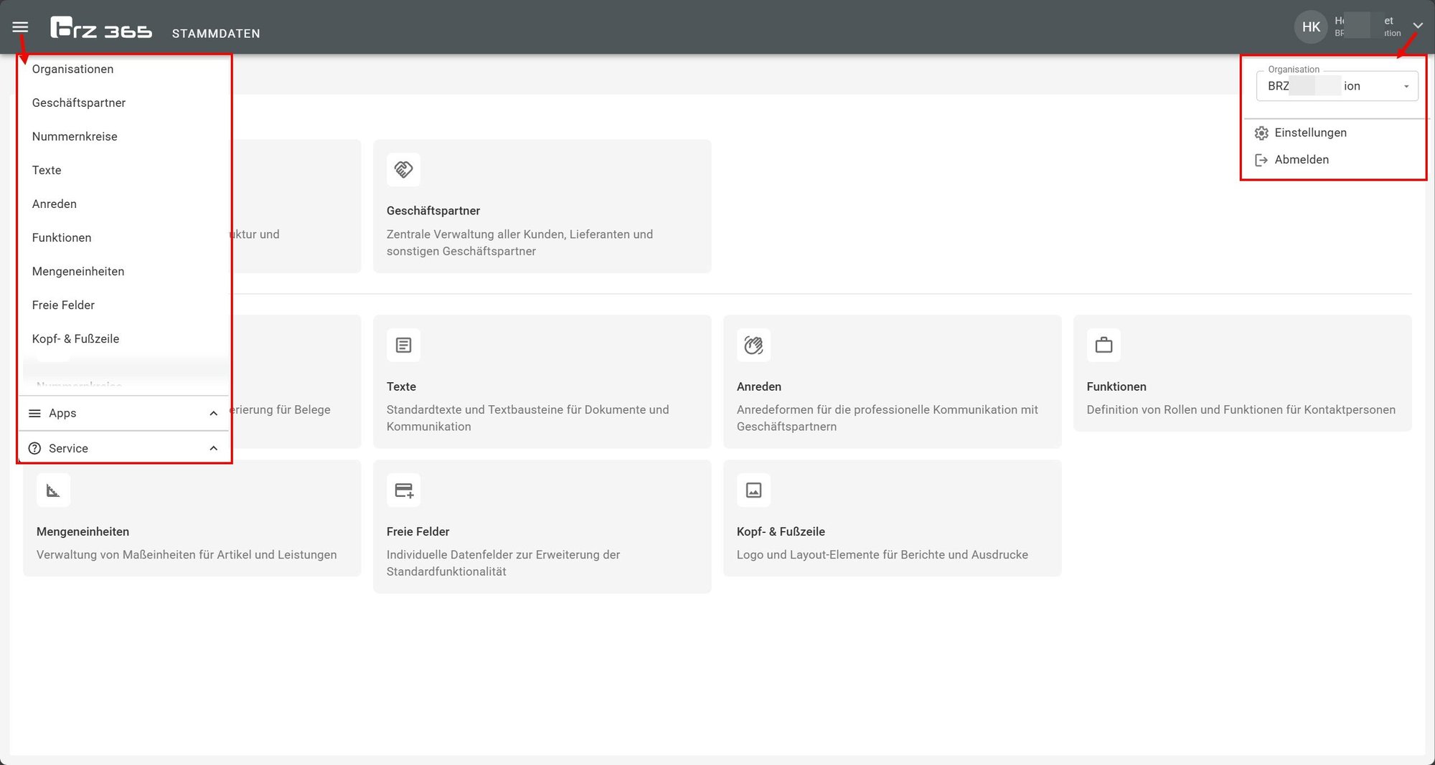This screenshot has width=1435, height=765.
Task: Select Nummernkreise in the sidebar menu
Action: tap(75, 136)
